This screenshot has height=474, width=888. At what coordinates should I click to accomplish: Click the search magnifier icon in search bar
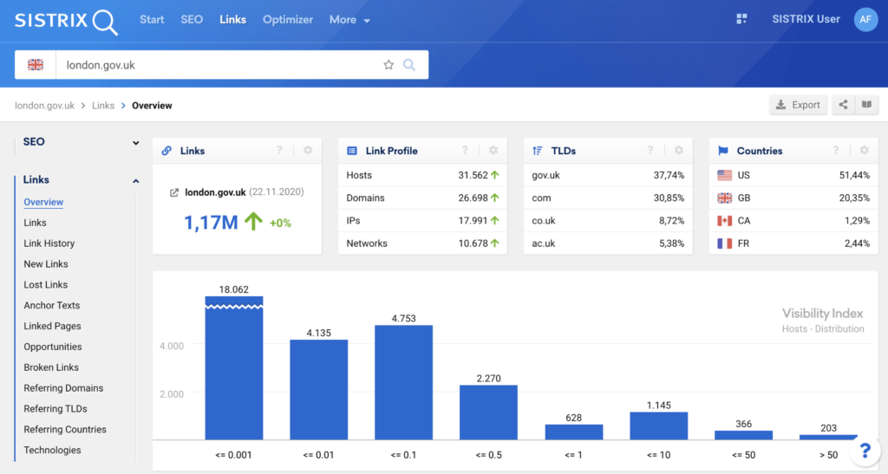(x=409, y=65)
